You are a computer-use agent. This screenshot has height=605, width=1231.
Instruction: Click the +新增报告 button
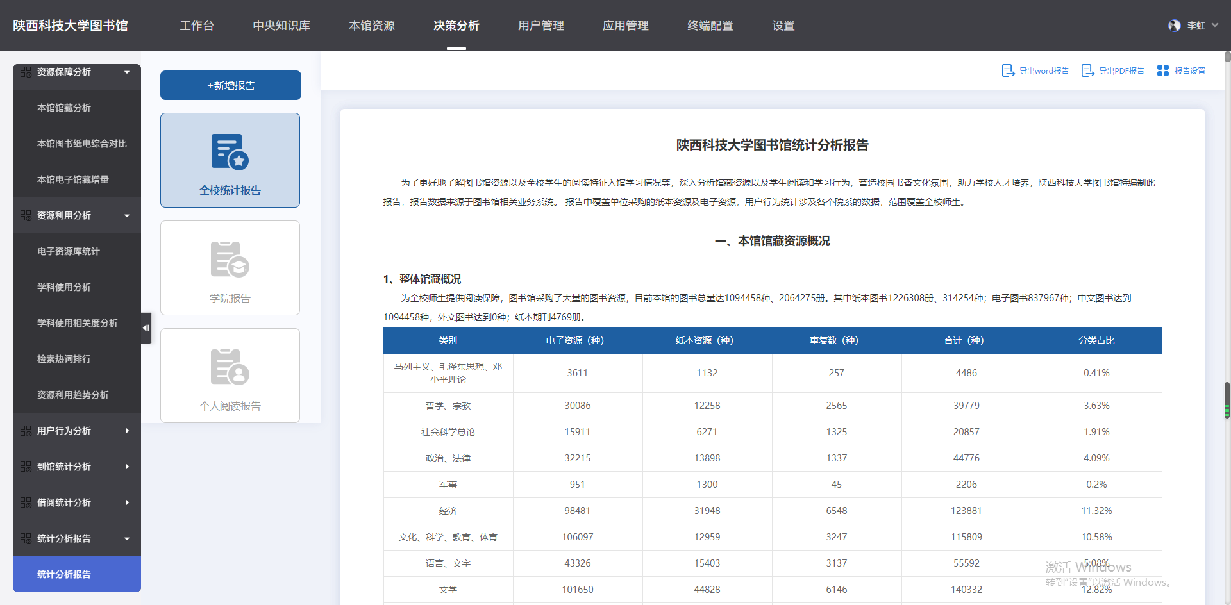(231, 85)
